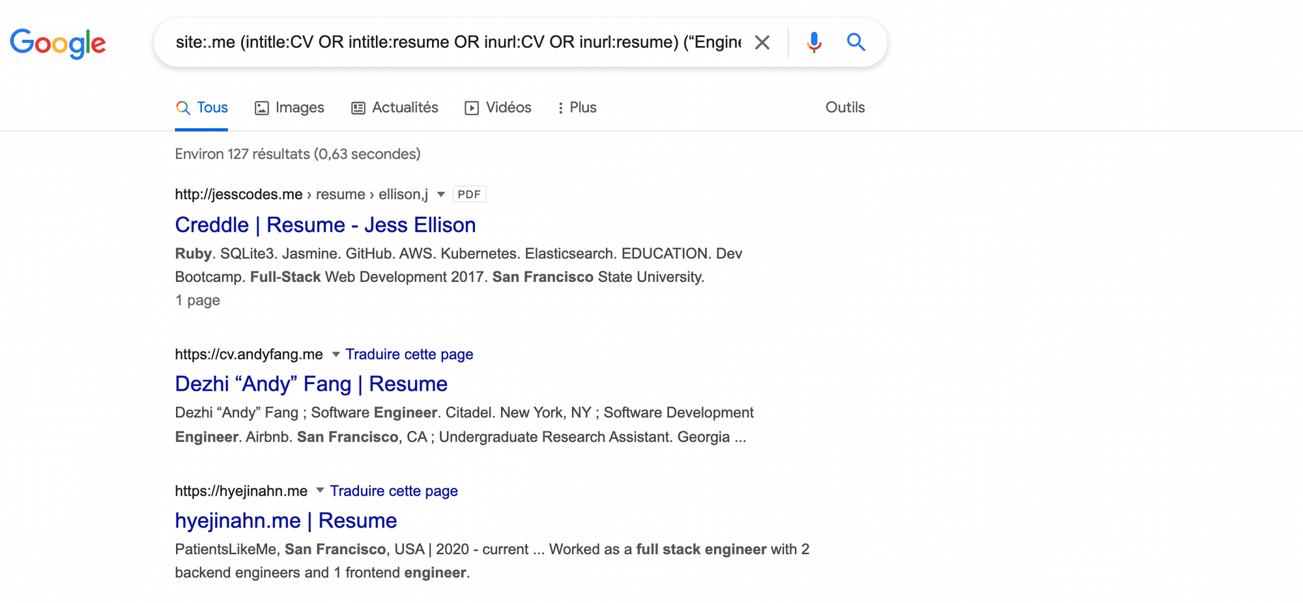
Task: Expand the Plus menu
Action: click(577, 108)
